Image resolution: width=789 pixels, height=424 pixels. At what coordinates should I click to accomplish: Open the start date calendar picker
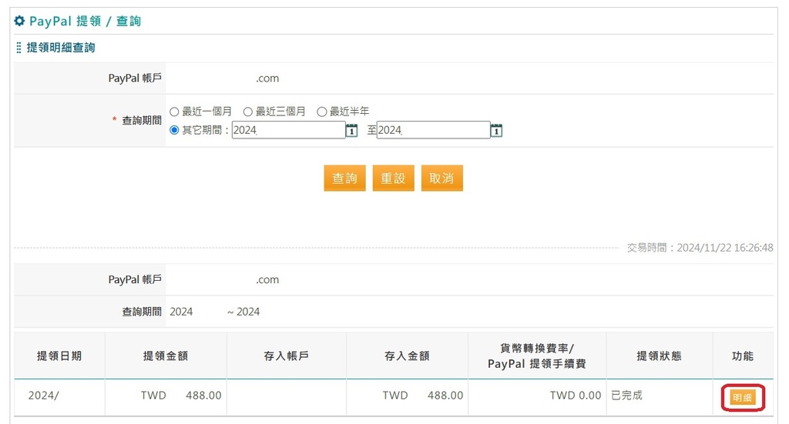[351, 131]
